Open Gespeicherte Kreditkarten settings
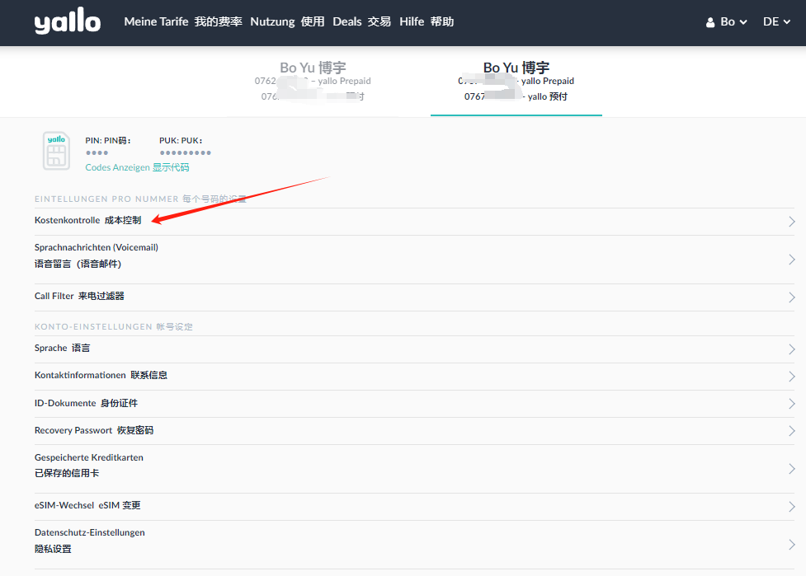Image resolution: width=806 pixels, height=576 pixels. [x=414, y=469]
